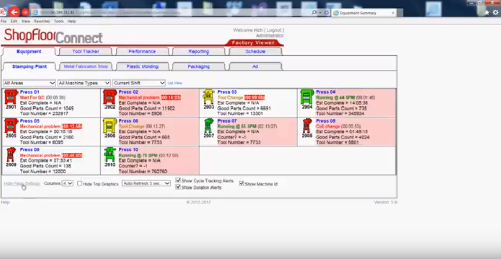Screen dimensions: 501x259
Task: Click the red Press 02 machine icon
Action: pos(109,97)
